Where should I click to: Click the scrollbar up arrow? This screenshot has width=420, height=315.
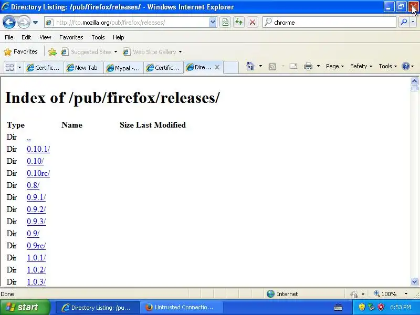tap(414, 81)
